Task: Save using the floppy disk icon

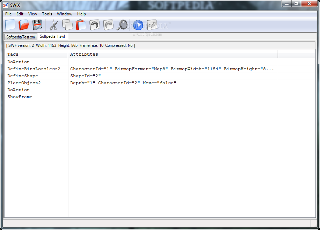Action: 37,25
